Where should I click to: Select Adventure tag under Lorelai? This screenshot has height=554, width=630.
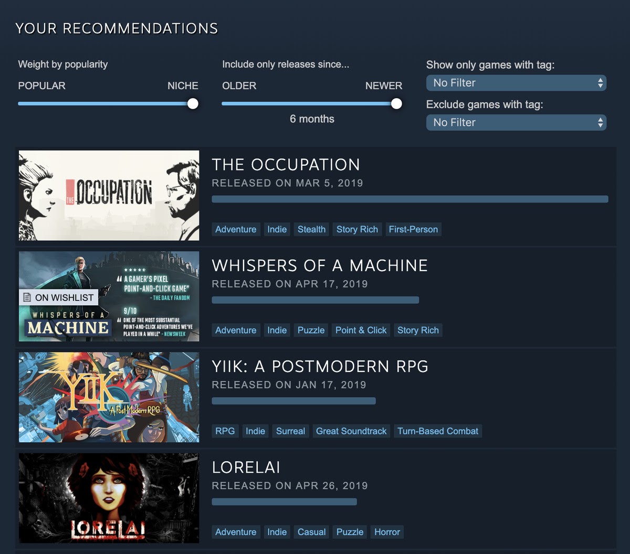pyautogui.click(x=236, y=531)
